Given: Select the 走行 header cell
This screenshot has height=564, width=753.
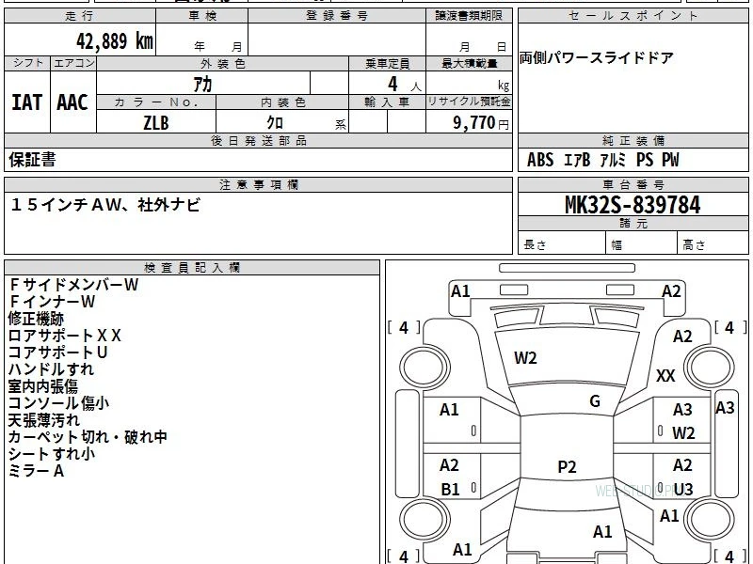Looking at the screenshot, I should [x=80, y=16].
